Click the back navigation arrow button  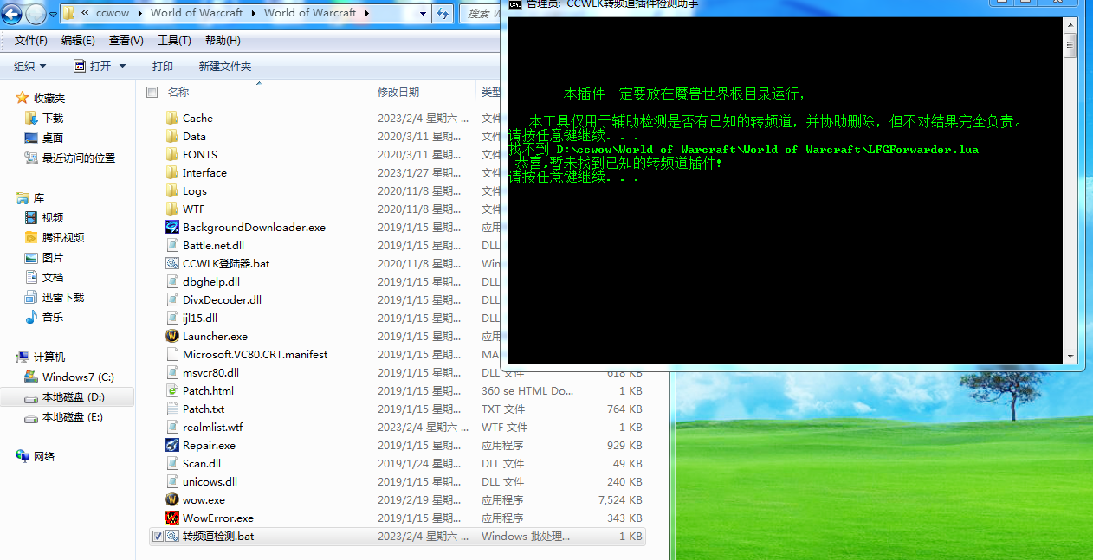(13, 13)
